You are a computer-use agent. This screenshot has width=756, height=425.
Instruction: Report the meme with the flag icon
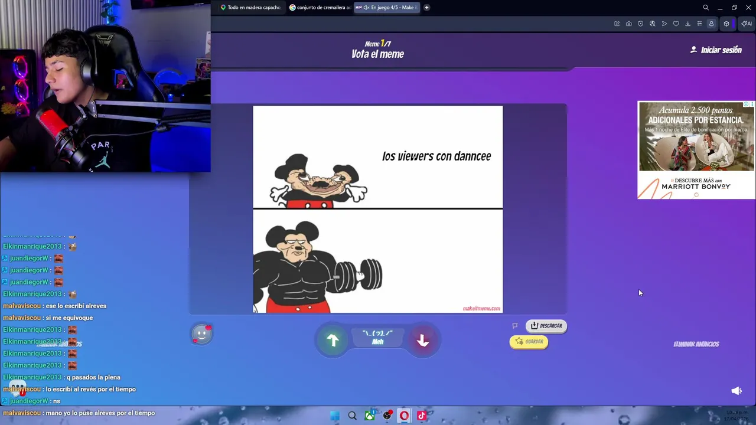515,326
